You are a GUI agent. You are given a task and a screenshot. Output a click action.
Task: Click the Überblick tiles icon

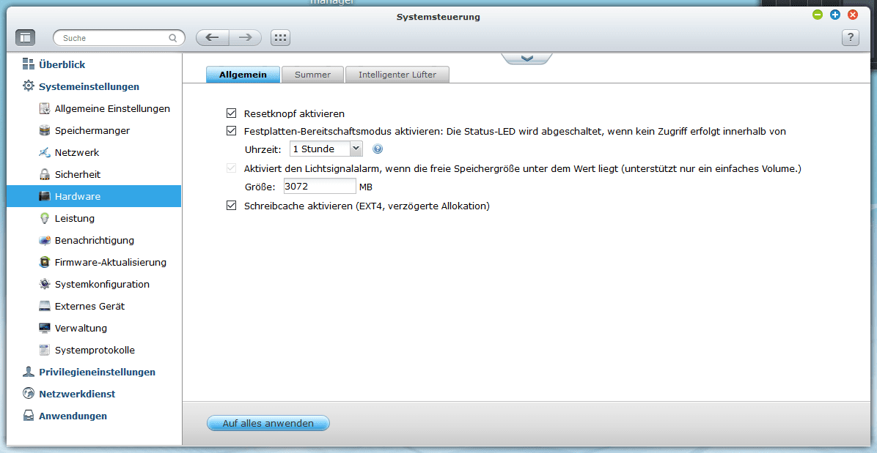tap(29, 64)
